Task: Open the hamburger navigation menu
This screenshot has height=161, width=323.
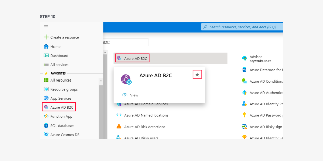Action: pyautogui.click(x=46, y=27)
